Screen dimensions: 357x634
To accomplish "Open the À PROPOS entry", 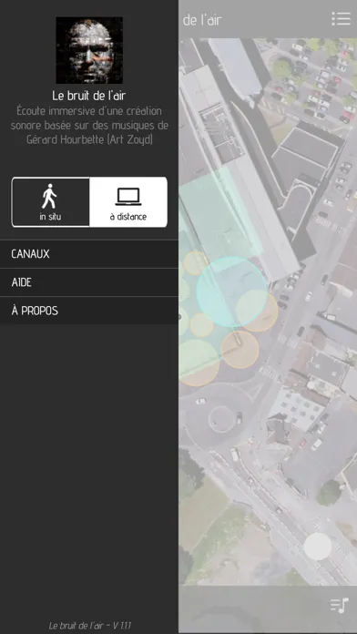I will (89, 311).
